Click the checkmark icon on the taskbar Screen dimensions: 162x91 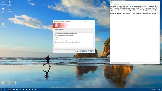26,90
